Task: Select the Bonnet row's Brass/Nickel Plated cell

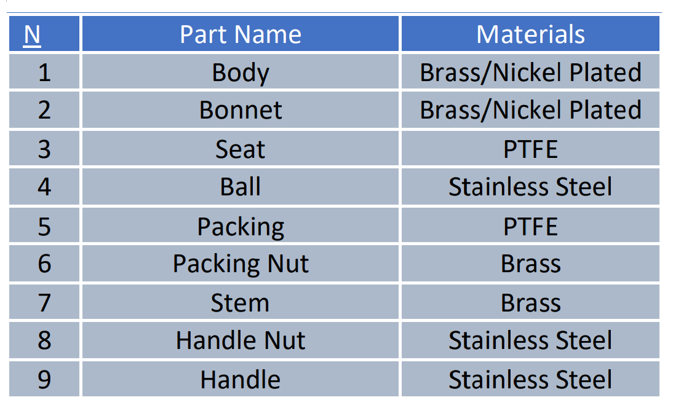Action: tap(530, 111)
